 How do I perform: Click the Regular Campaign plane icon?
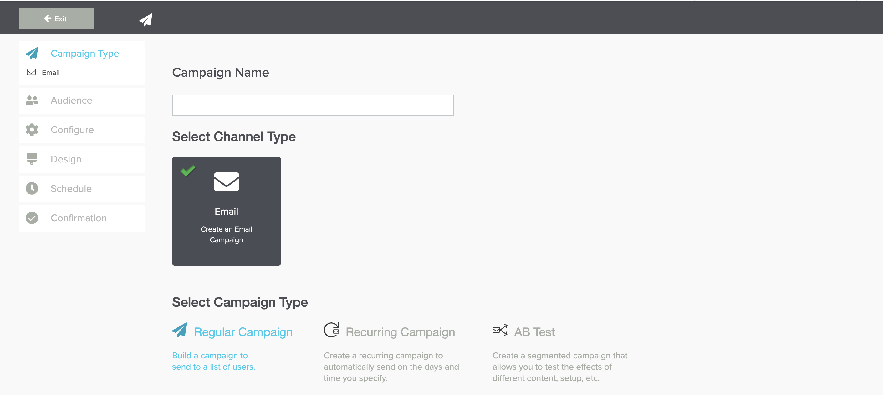180,330
